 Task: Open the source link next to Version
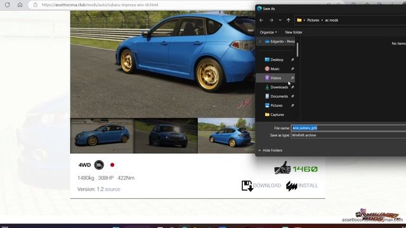pos(112,189)
